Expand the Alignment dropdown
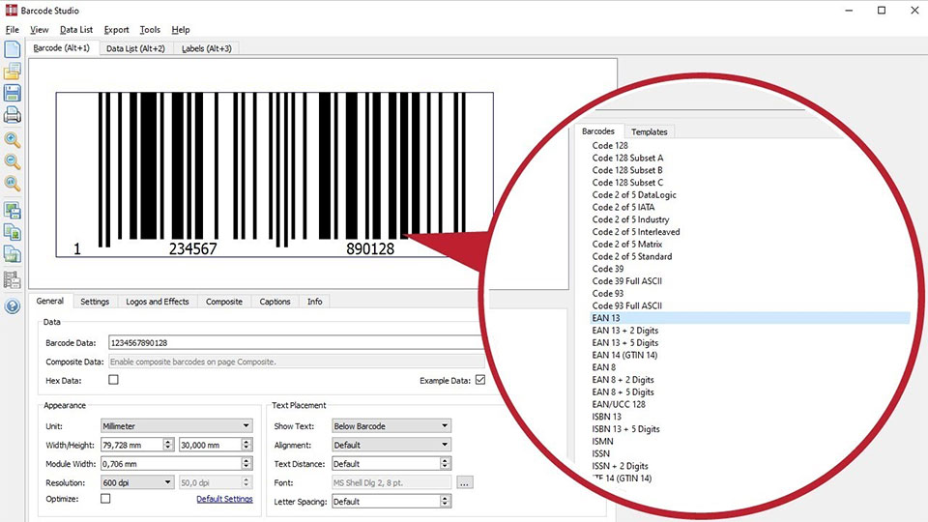 click(391, 445)
